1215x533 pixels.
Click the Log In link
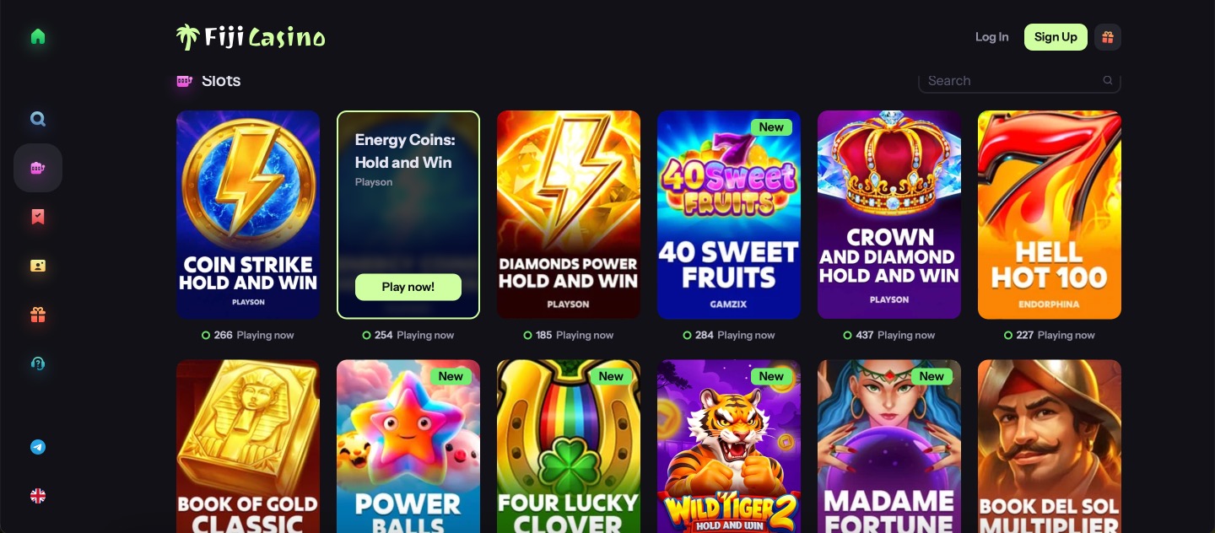point(992,37)
